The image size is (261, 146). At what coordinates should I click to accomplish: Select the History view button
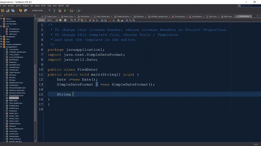tap(49, 20)
